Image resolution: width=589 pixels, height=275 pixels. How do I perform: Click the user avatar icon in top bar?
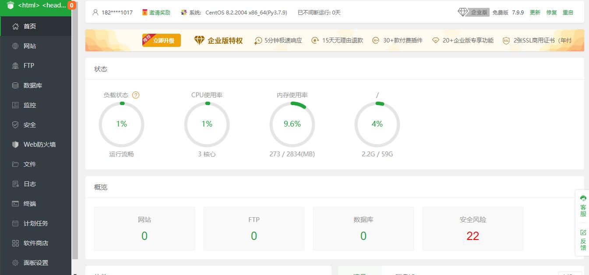pyautogui.click(x=95, y=12)
